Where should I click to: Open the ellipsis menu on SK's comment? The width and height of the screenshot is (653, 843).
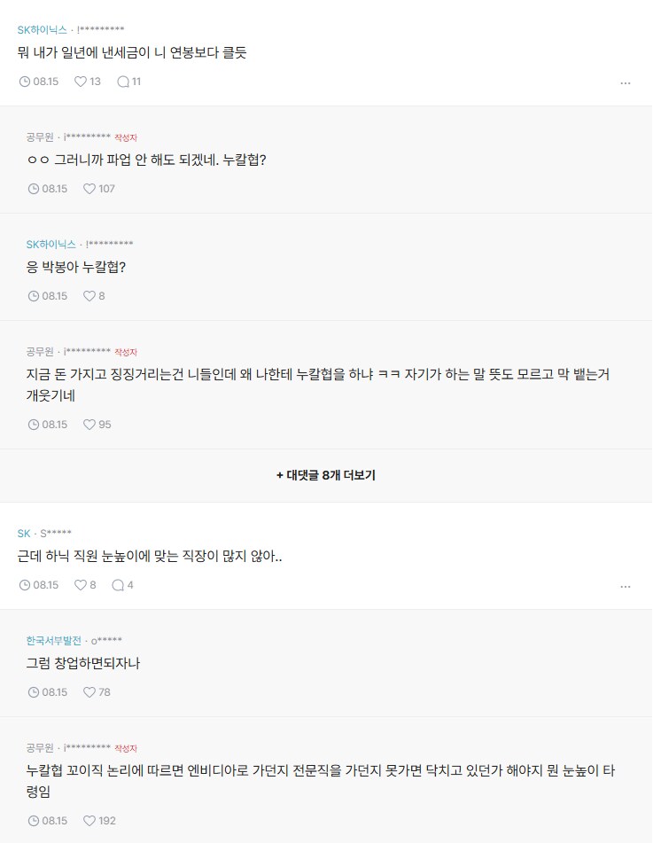point(626,585)
